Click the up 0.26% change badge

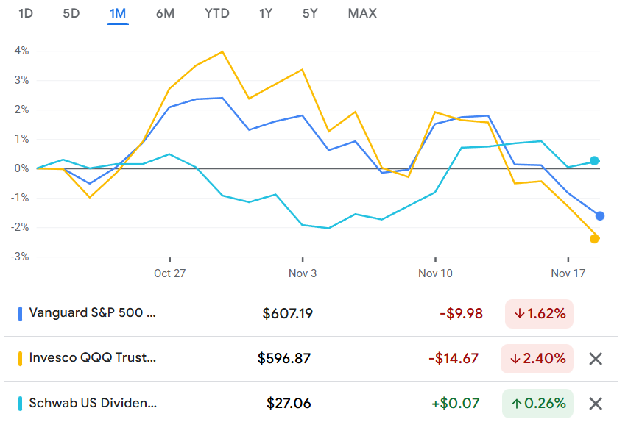point(539,403)
